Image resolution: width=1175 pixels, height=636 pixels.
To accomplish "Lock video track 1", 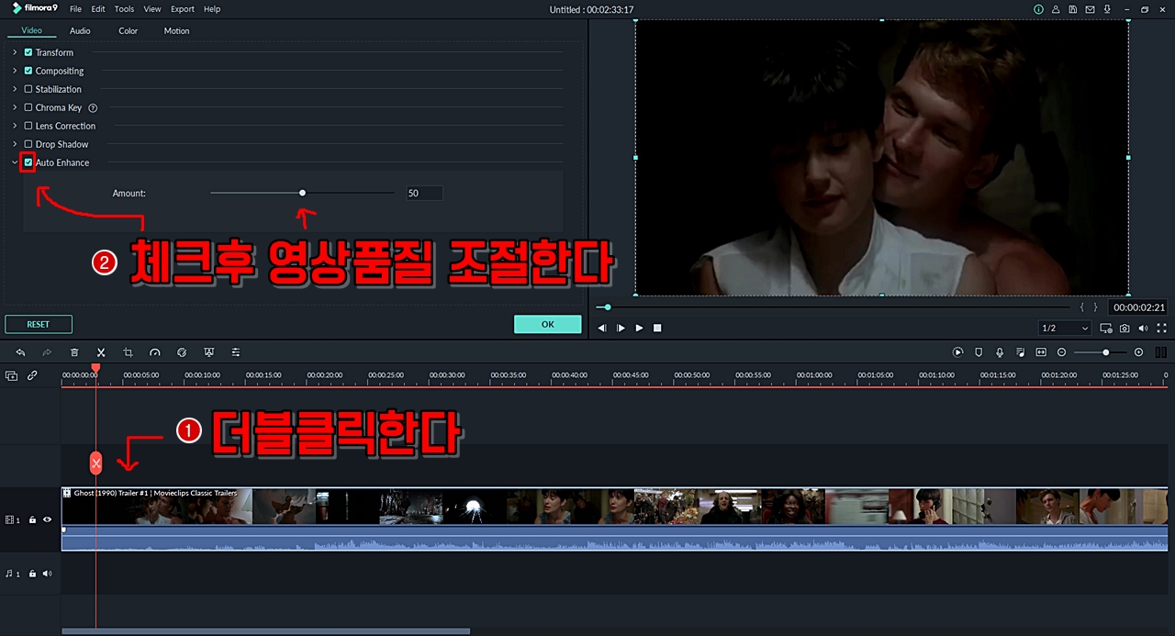I will click(32, 519).
